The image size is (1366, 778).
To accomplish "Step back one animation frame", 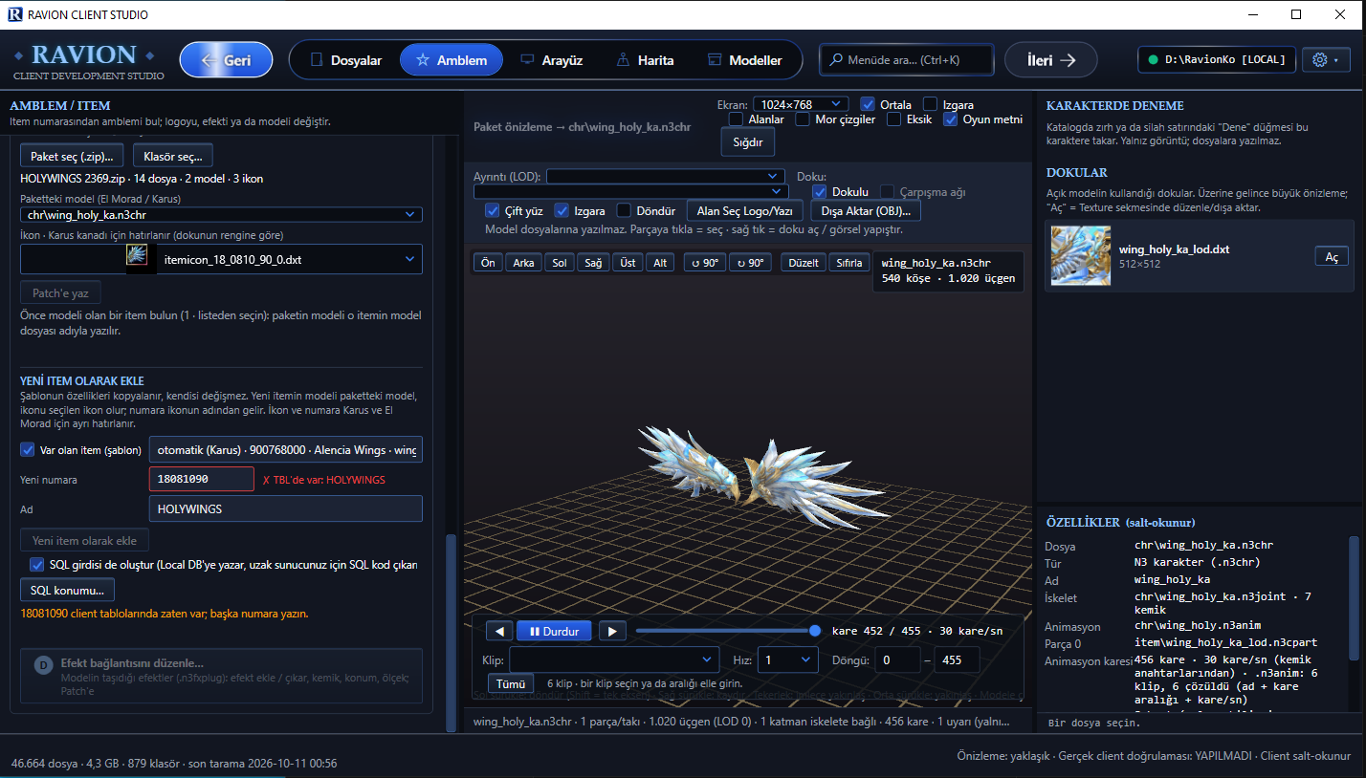I will (x=499, y=631).
